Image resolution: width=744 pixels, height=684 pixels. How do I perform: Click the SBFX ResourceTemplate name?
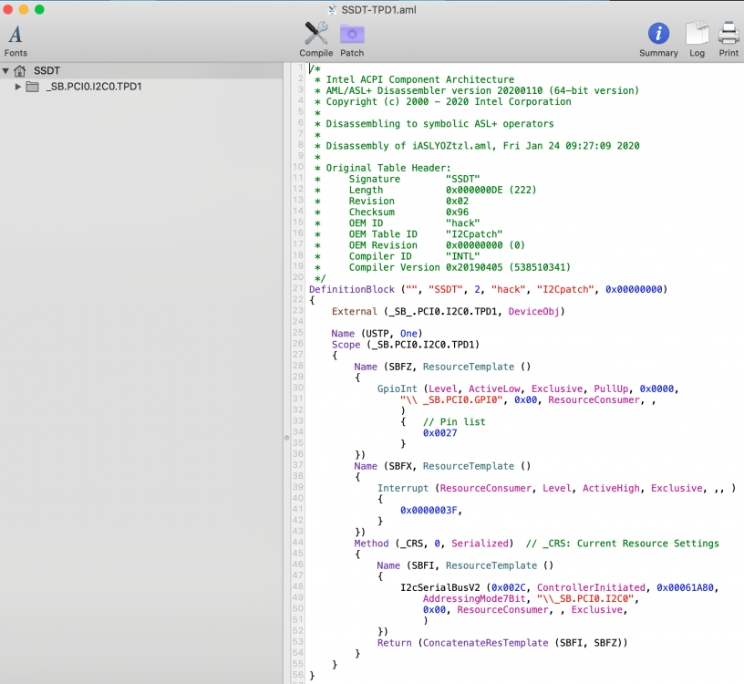pyautogui.click(x=400, y=466)
